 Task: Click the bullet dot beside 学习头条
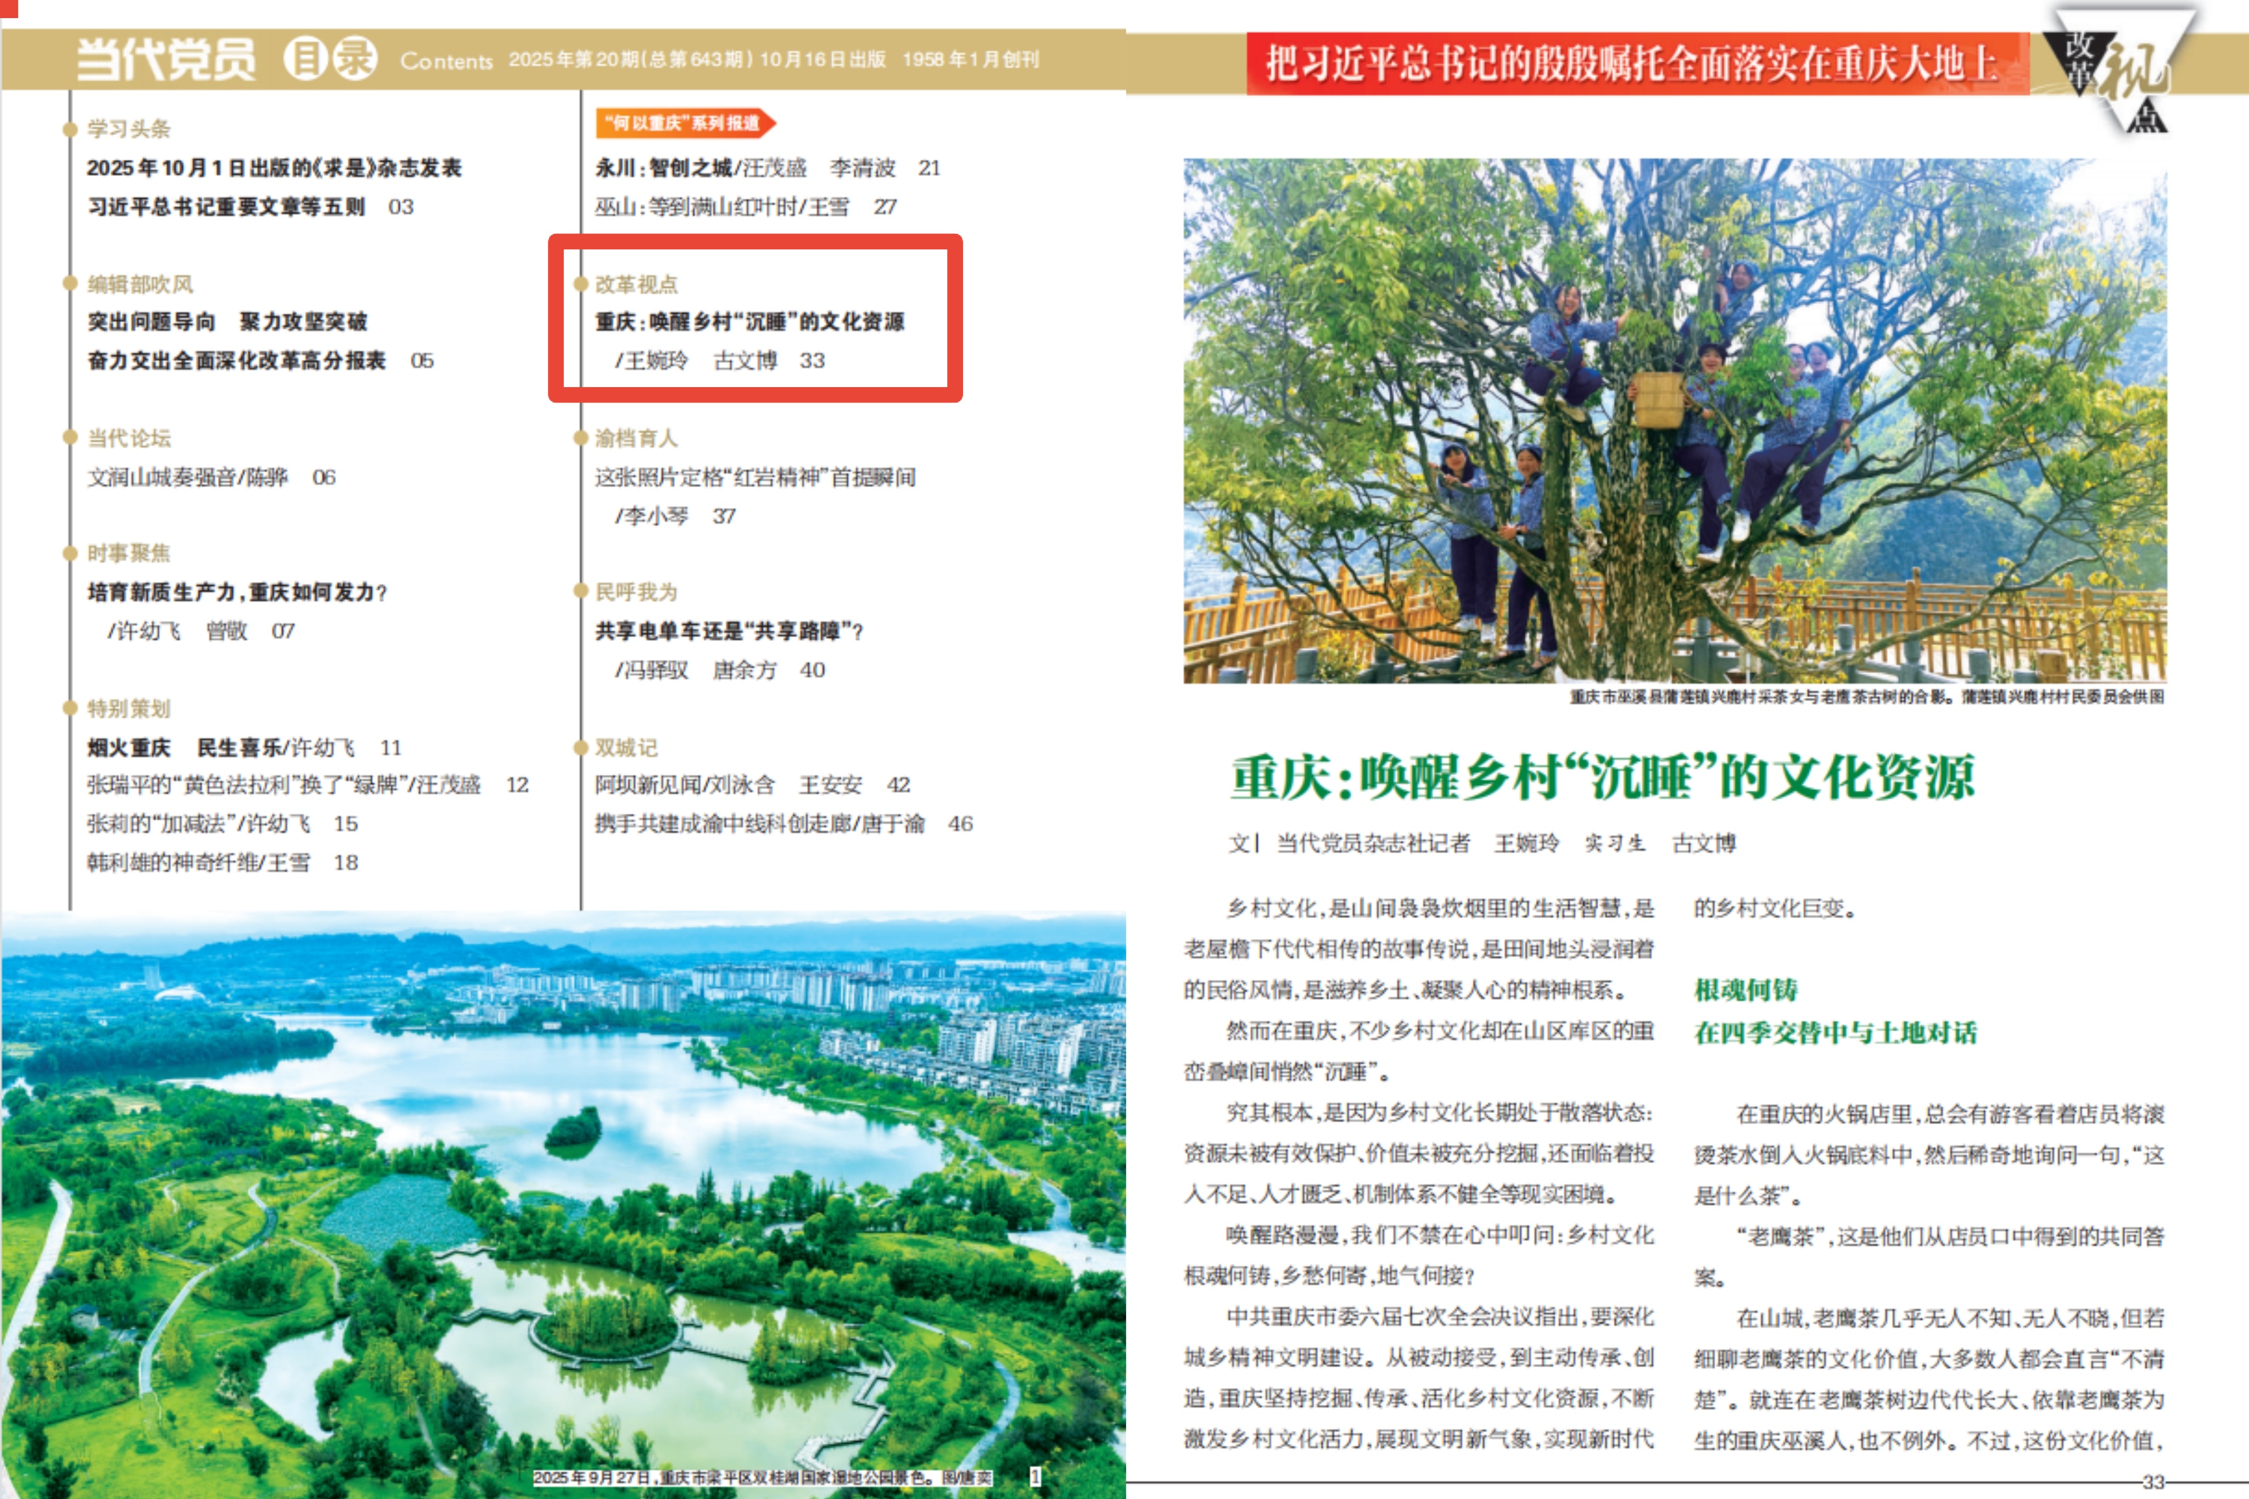(70, 129)
